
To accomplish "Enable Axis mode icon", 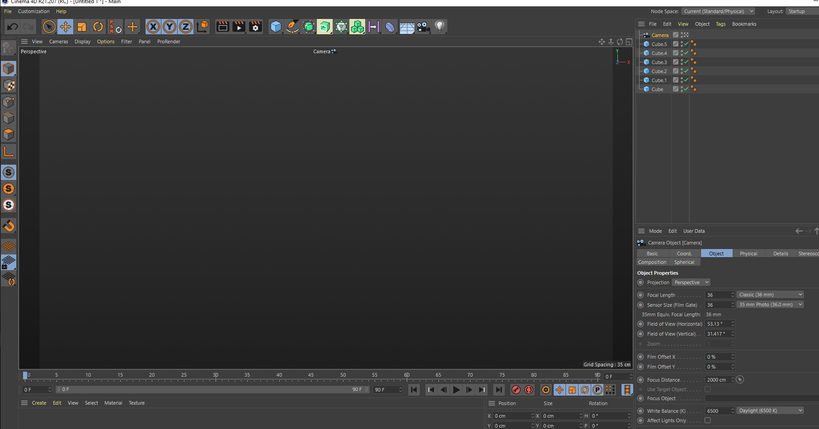I will (9, 151).
